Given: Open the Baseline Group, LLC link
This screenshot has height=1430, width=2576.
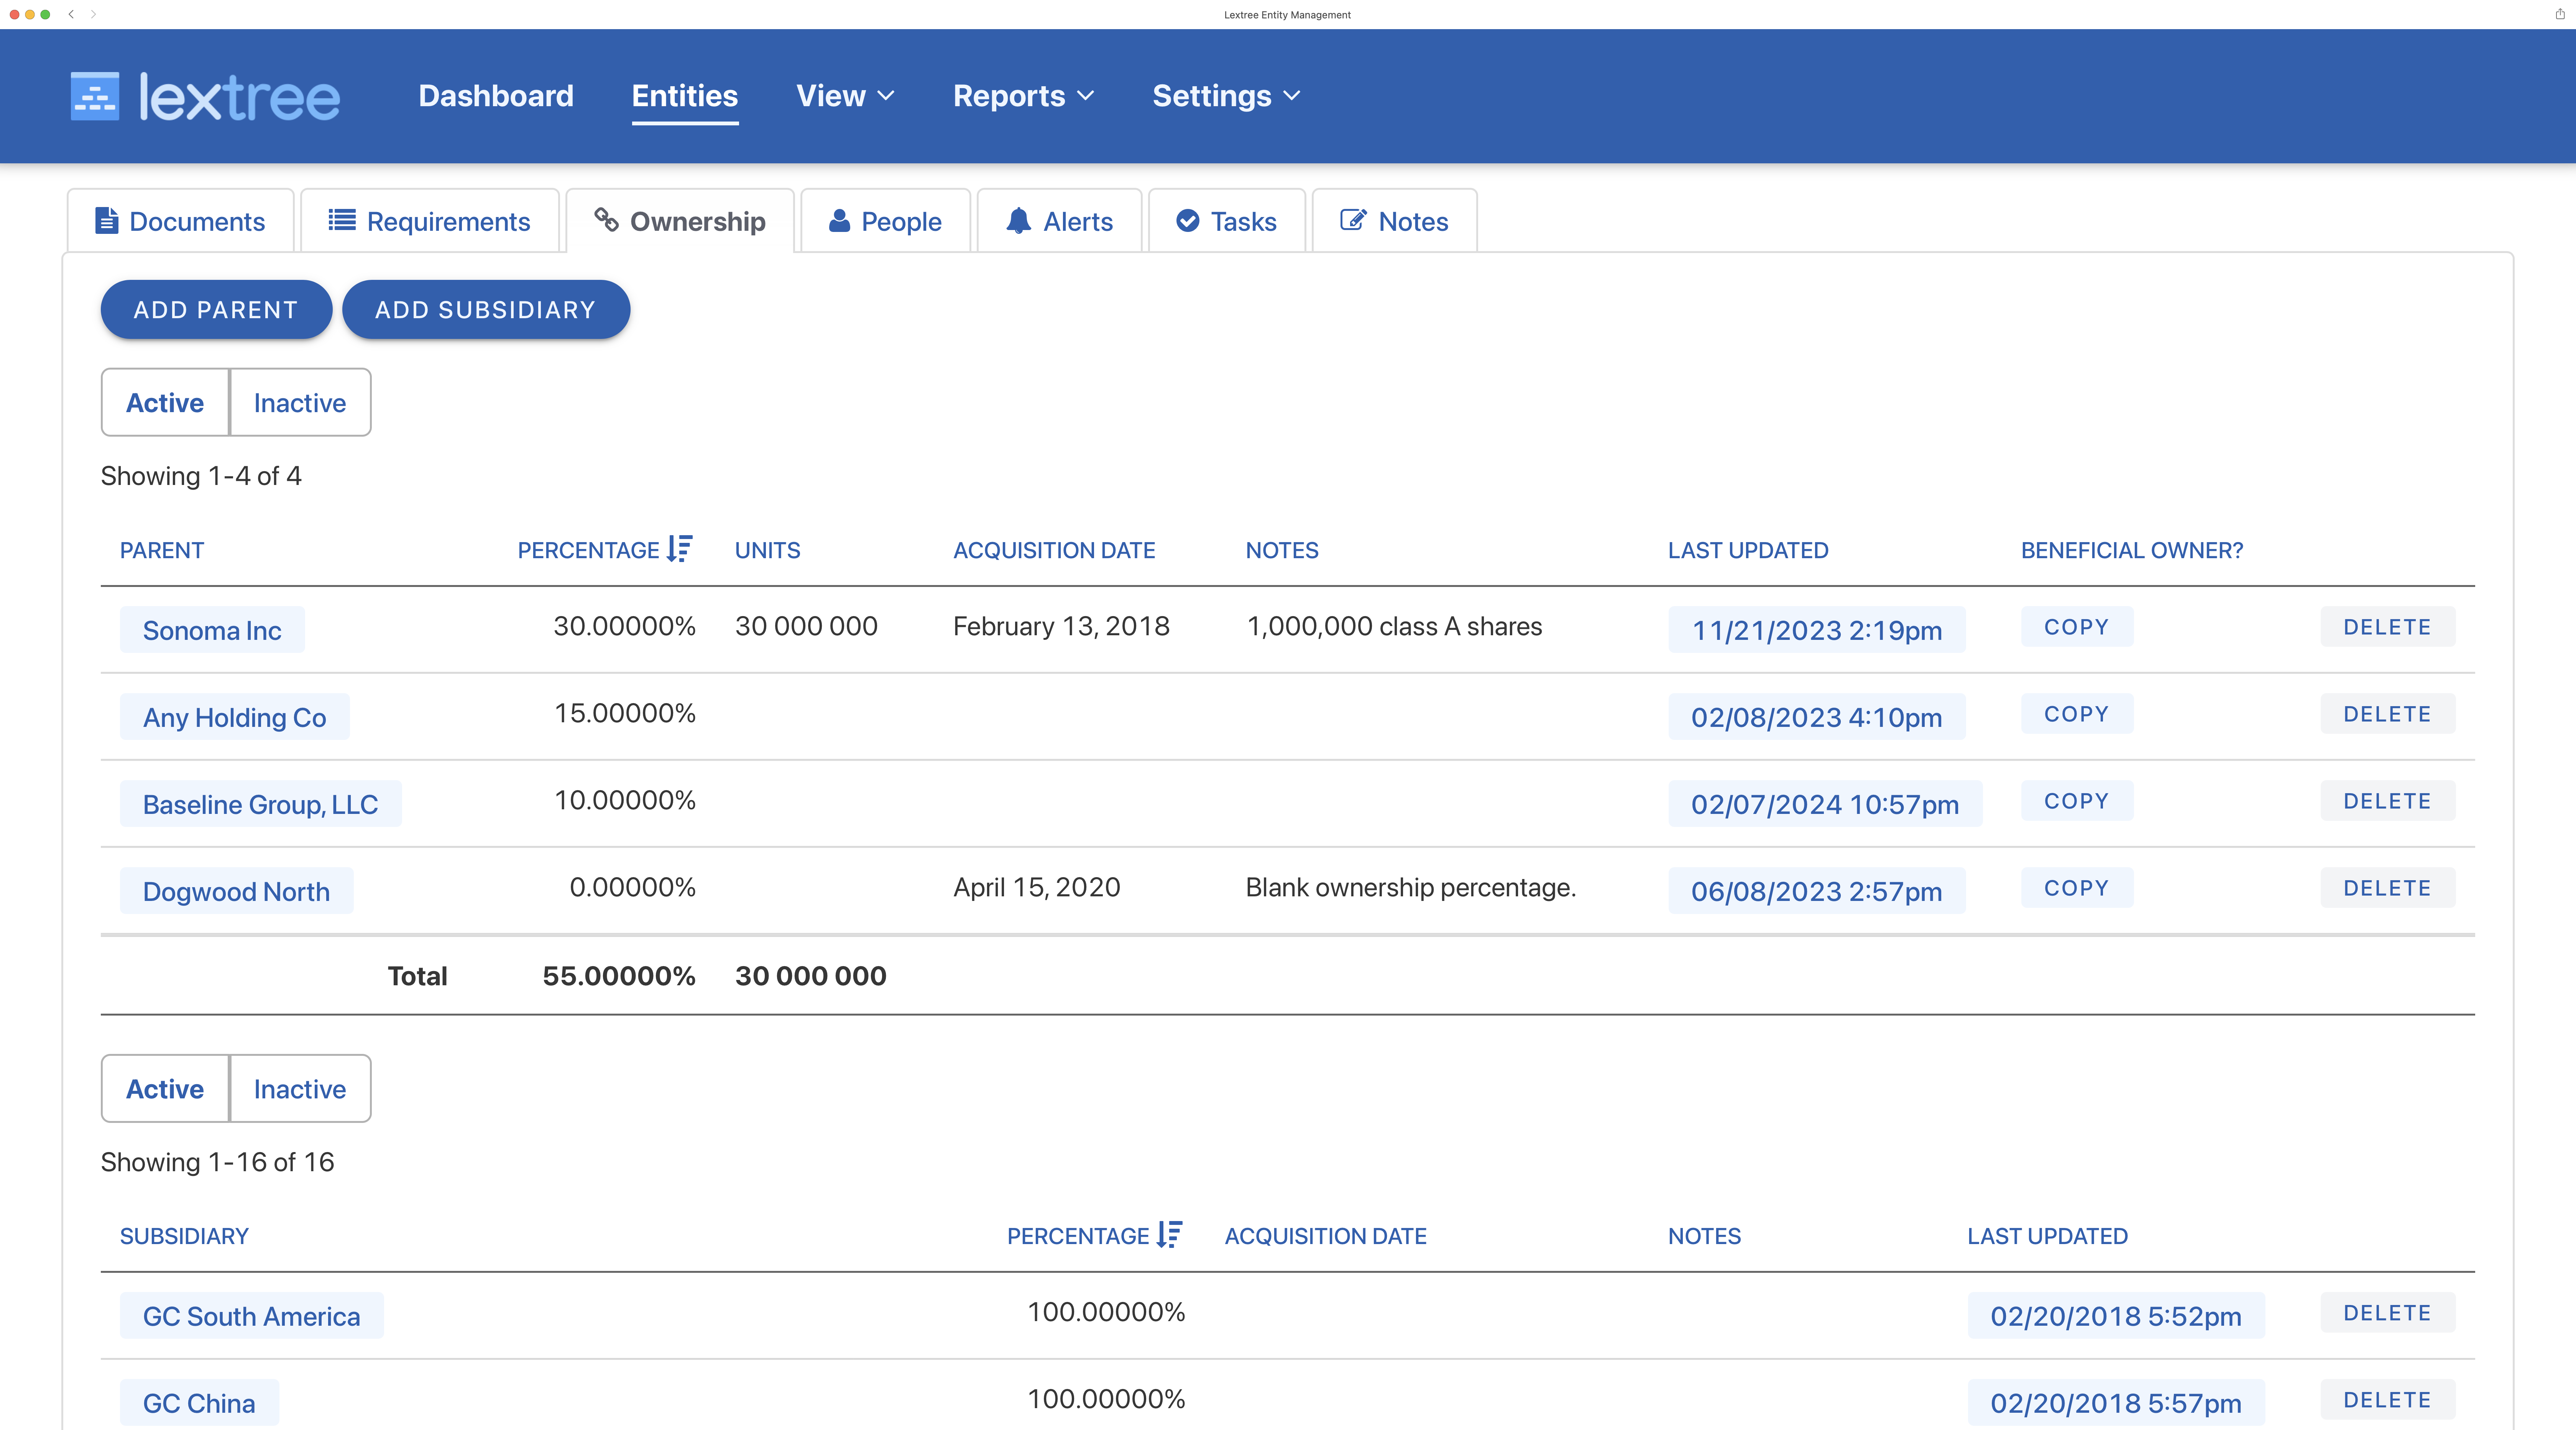Looking at the screenshot, I should pos(261,804).
